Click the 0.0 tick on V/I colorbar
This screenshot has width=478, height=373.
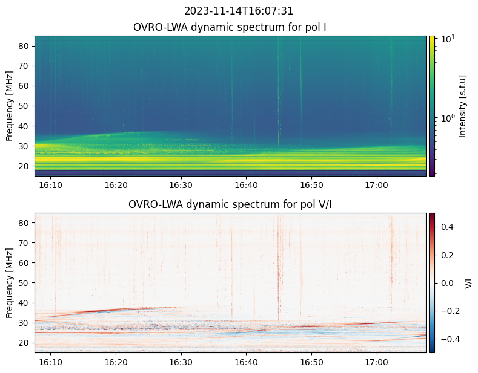446,282
